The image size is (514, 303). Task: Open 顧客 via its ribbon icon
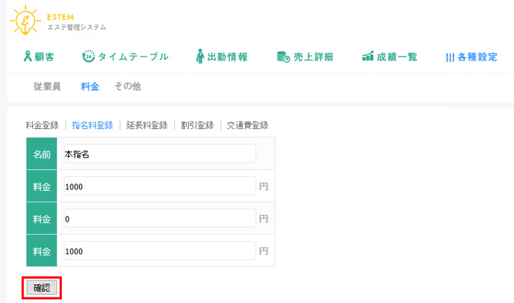coord(28,57)
